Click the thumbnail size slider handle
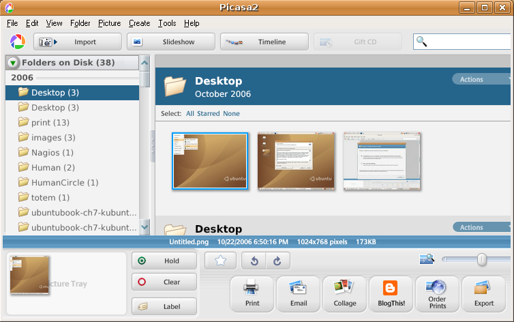 [481, 260]
